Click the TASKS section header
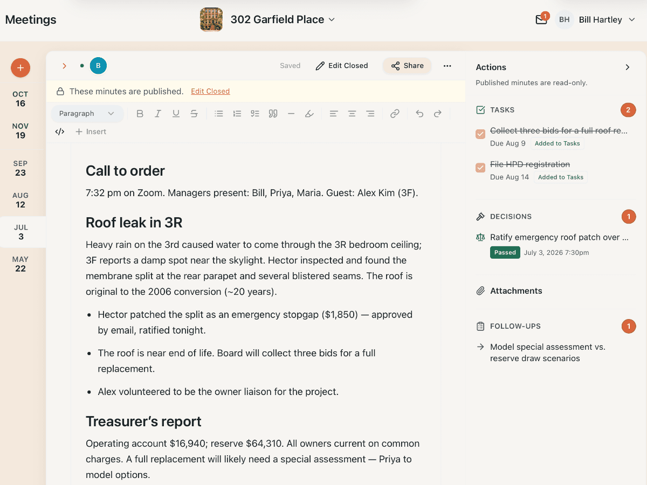Viewport: 647px width, 485px height. coord(502,110)
